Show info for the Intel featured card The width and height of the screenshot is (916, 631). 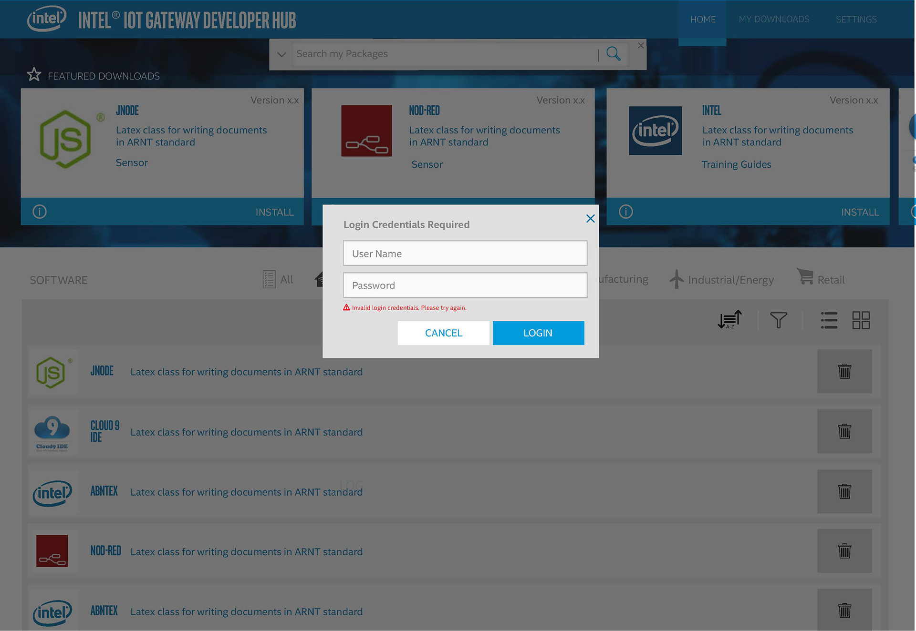tap(625, 212)
